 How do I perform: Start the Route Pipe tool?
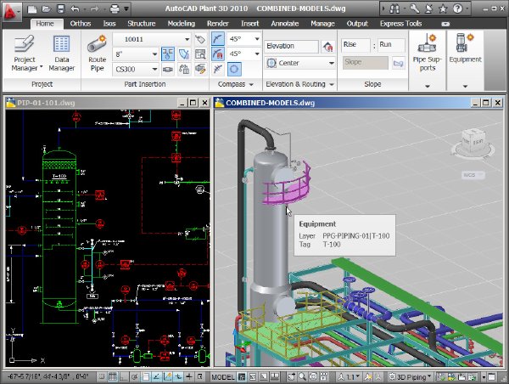click(x=97, y=54)
